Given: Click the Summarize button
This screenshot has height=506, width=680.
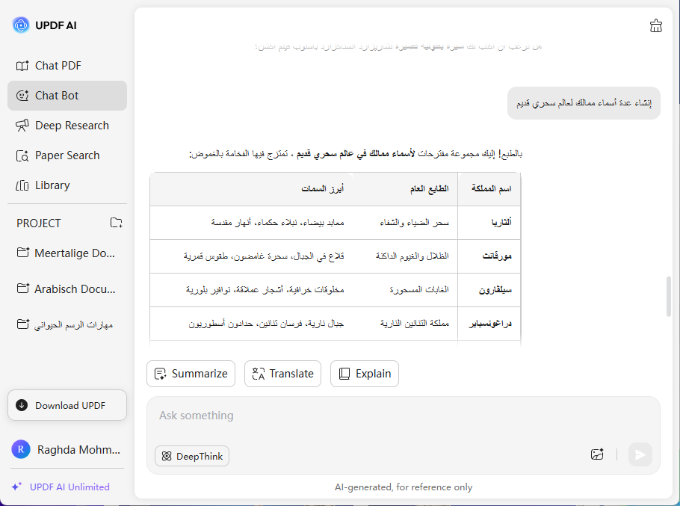Looking at the screenshot, I should point(191,374).
